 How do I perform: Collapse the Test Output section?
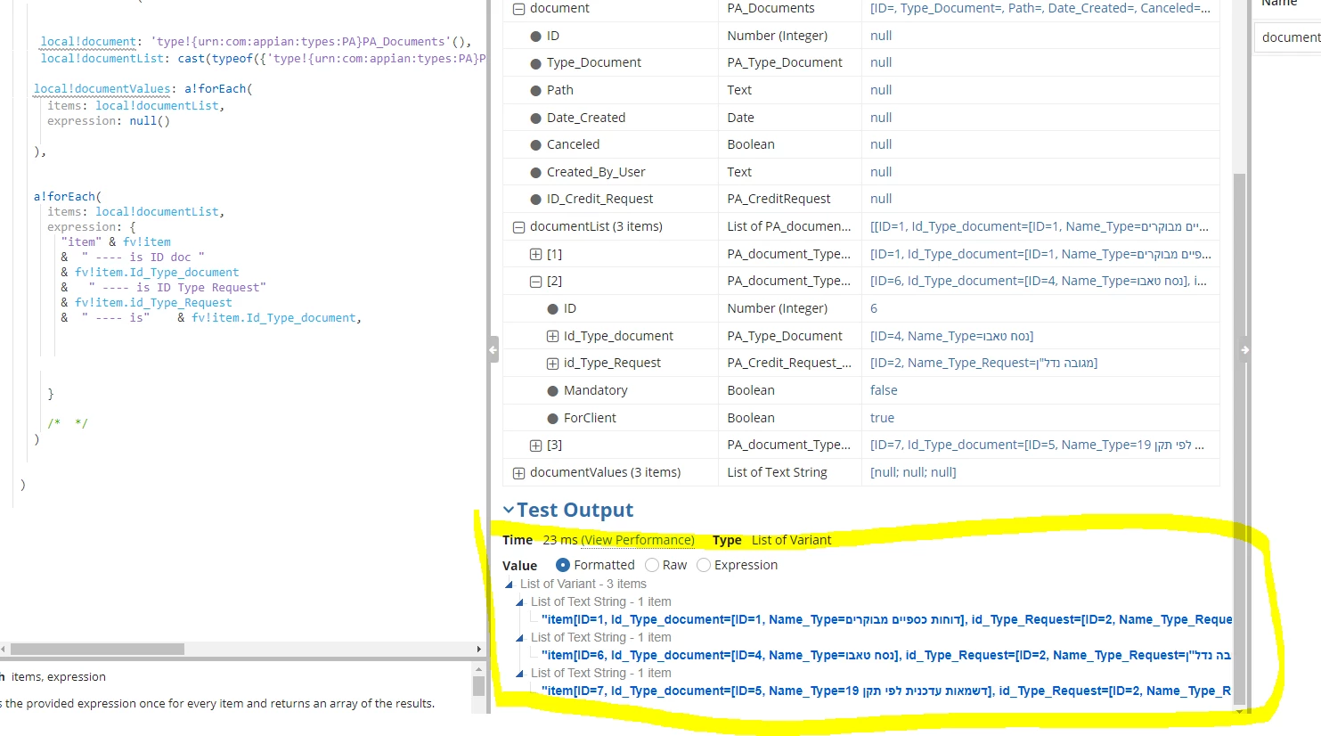(509, 510)
